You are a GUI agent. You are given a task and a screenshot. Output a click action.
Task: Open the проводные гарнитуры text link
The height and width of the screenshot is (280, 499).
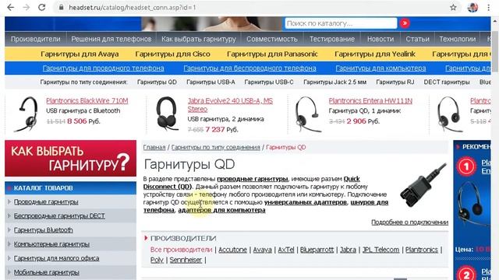[x=253, y=179]
